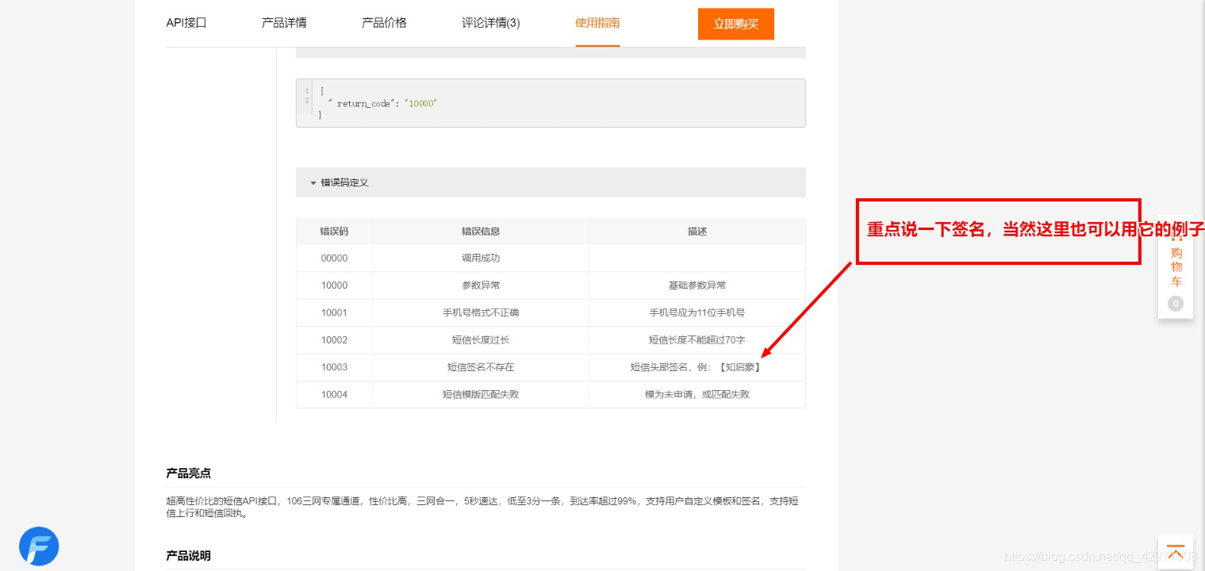Viewport: 1205px width, 571px height.
Task: Switch to the 产品详情 tab
Action: [284, 23]
